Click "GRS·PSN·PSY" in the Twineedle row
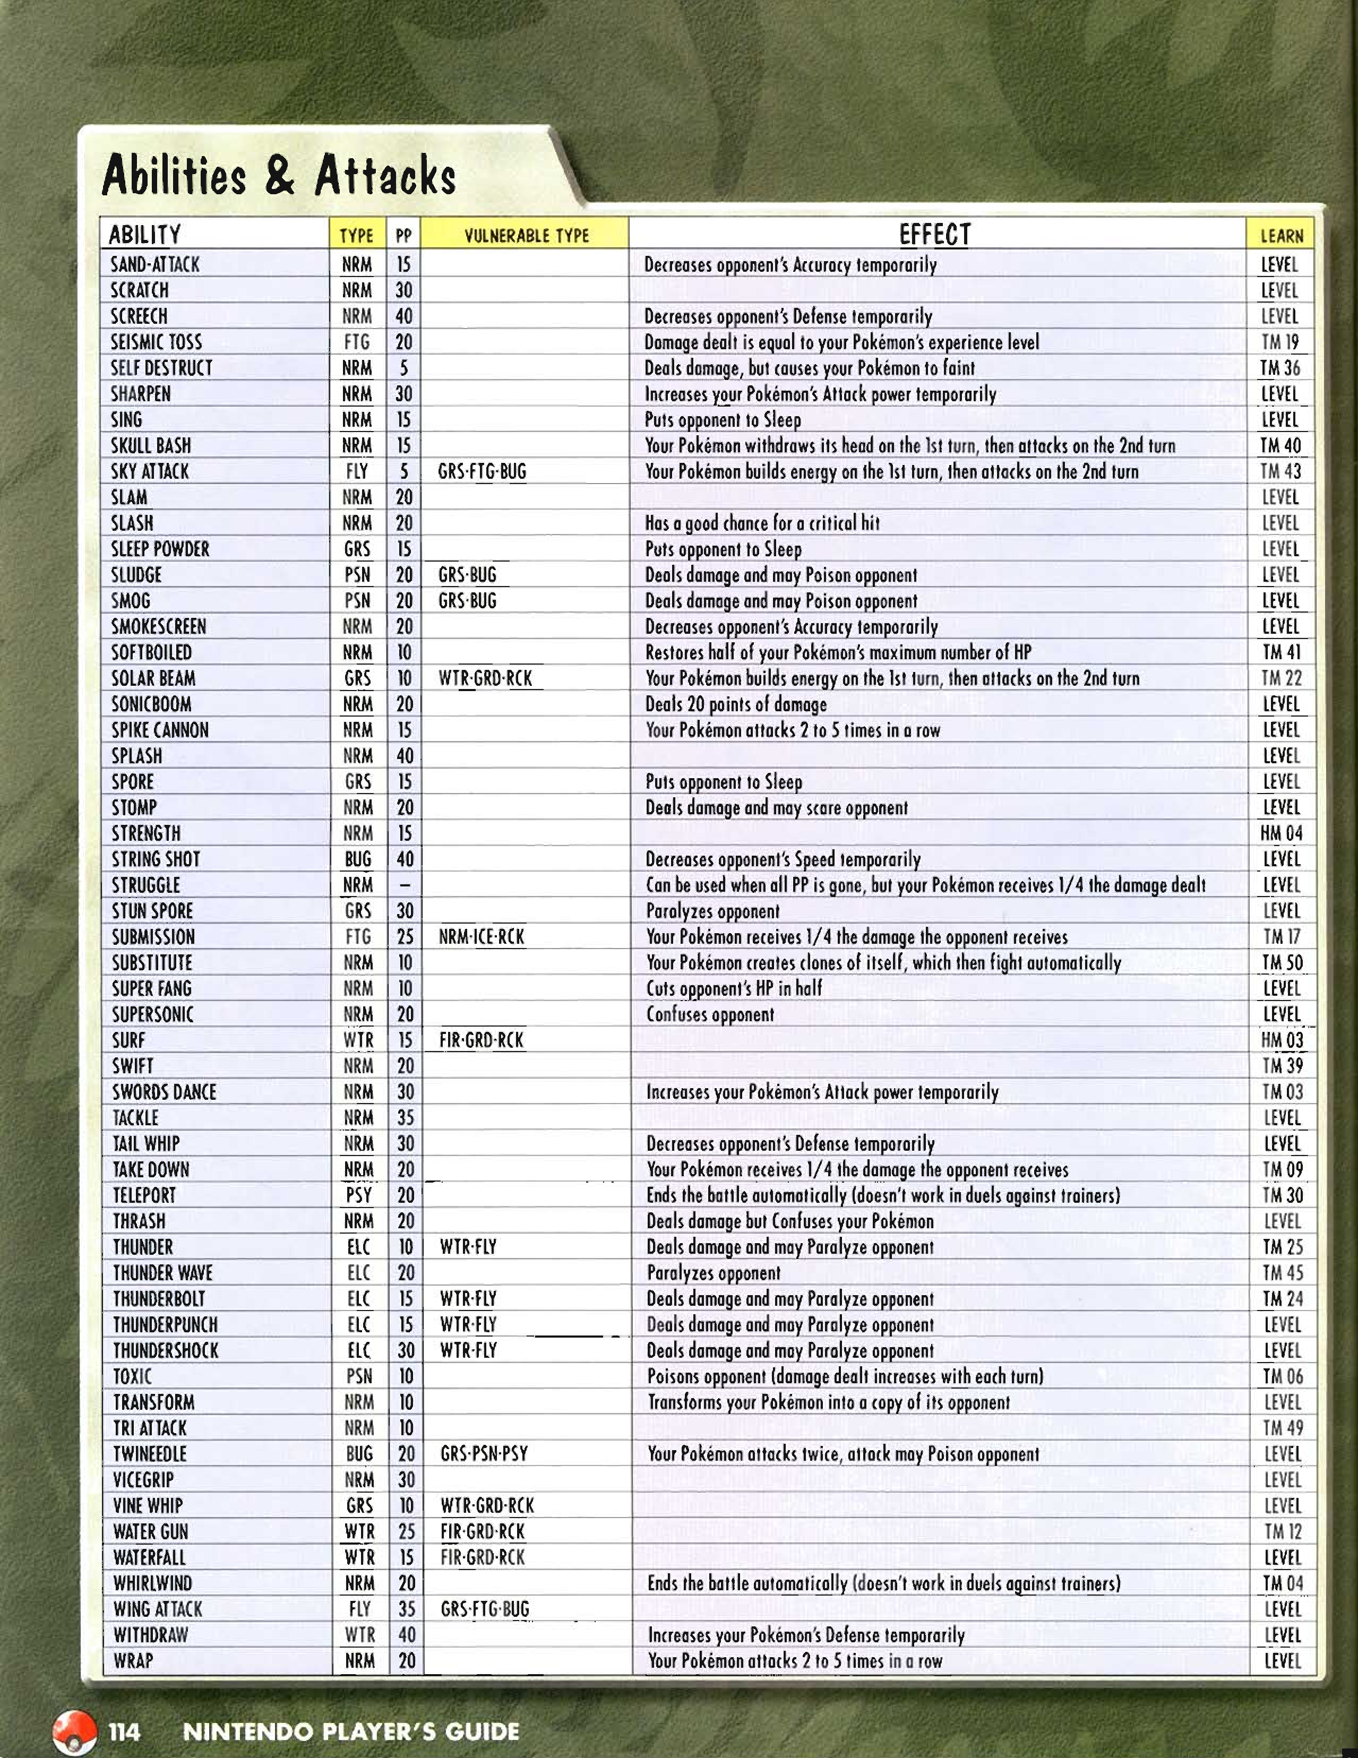This screenshot has height=1758, width=1358. [484, 1454]
